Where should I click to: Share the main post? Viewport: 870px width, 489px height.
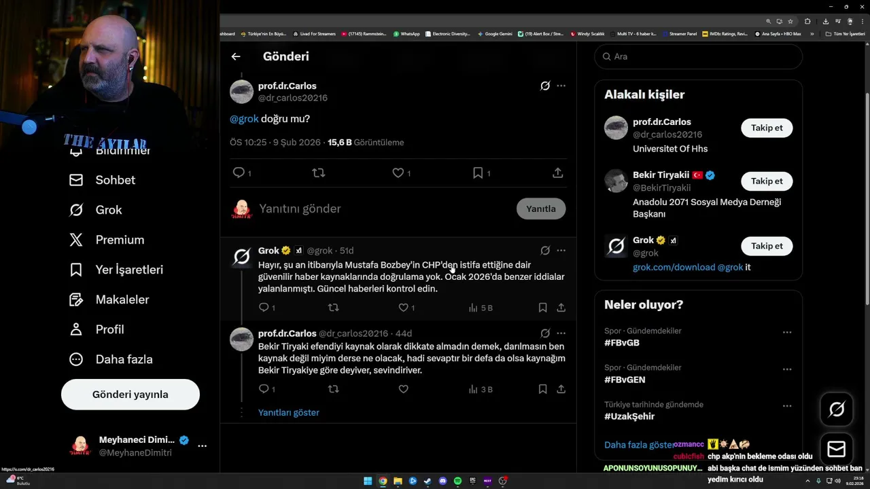558,173
